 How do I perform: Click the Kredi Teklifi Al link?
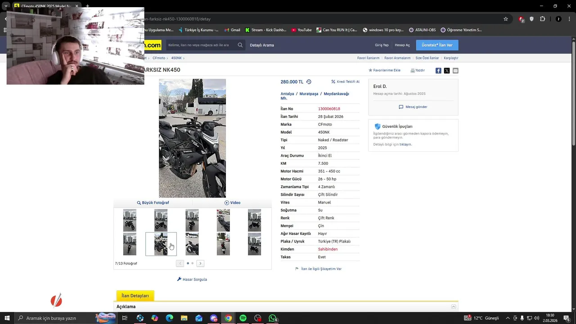tap(345, 82)
